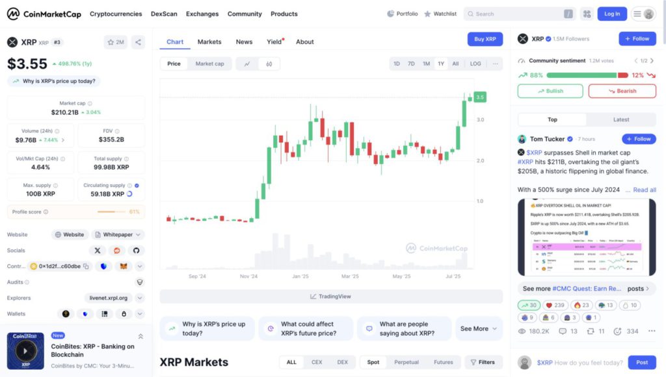The height and width of the screenshot is (377, 666).
Task: Click the share icon near XRP name
Action: pyautogui.click(x=137, y=42)
